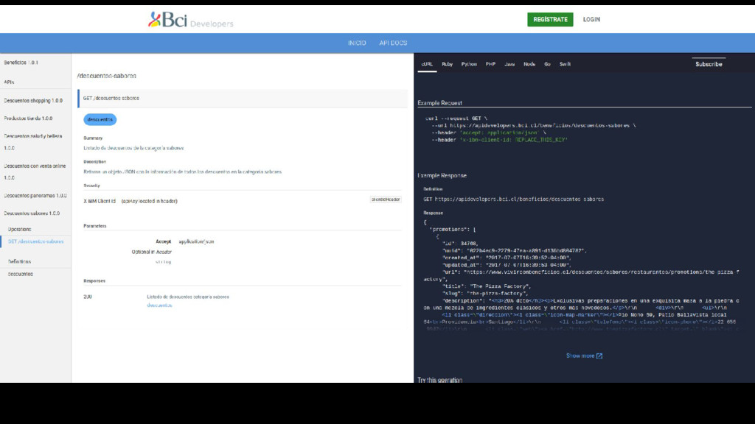This screenshot has width=755, height=424.
Task: Click the Example Request heading
Action: 439,103
